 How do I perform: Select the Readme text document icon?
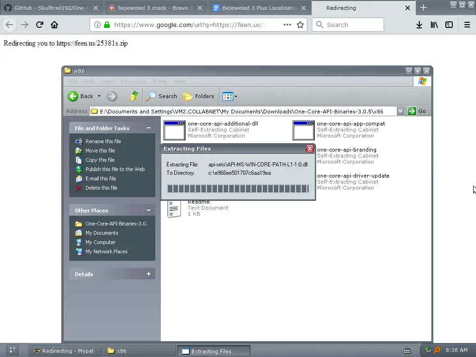(174, 209)
